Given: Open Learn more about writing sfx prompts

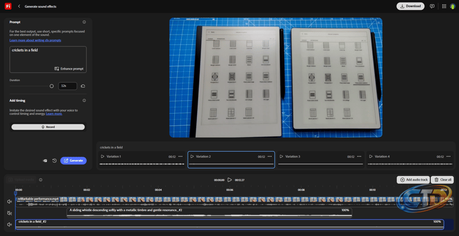Looking at the screenshot, I should click(35, 40).
